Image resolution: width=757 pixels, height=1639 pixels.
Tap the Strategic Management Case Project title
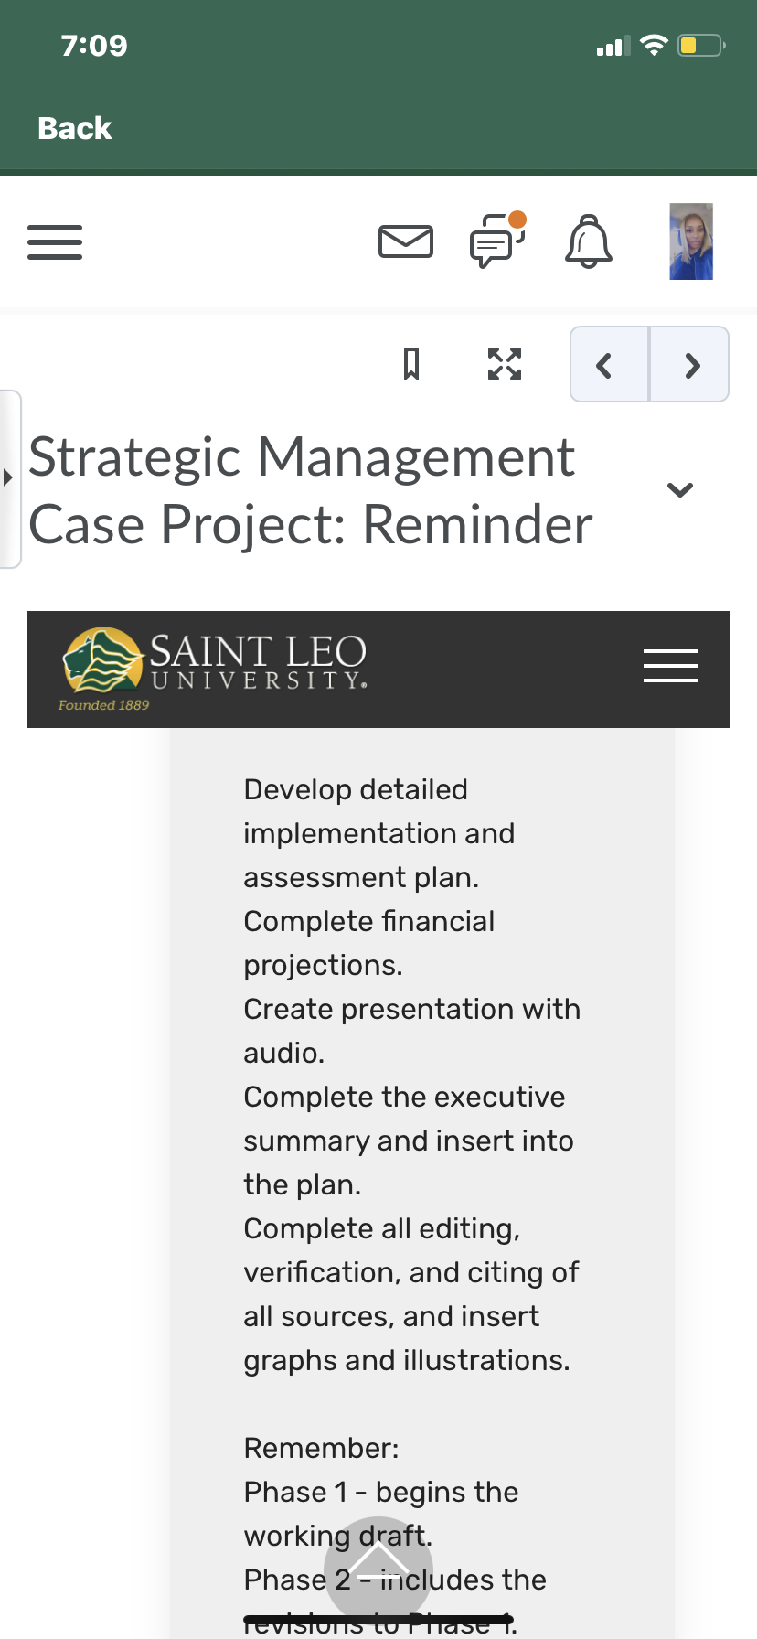311,490
